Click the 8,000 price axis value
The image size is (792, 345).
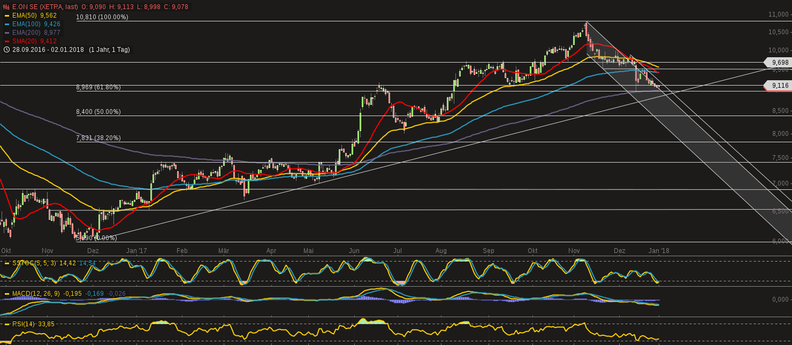pos(781,134)
